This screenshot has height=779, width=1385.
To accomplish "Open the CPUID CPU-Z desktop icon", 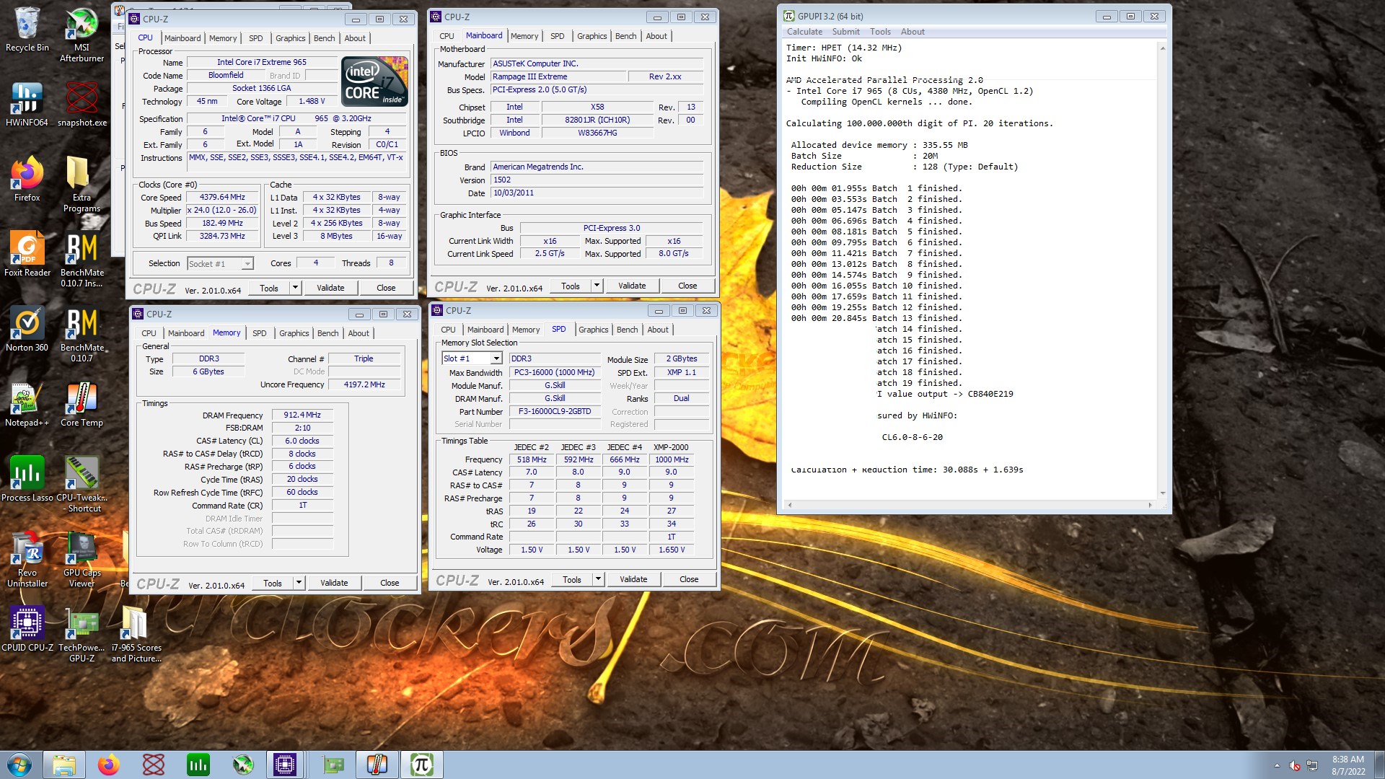I will (x=27, y=629).
